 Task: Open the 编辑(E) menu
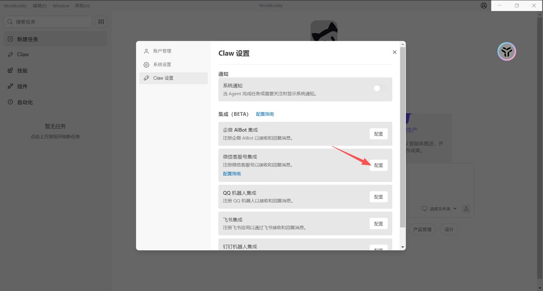[40, 6]
